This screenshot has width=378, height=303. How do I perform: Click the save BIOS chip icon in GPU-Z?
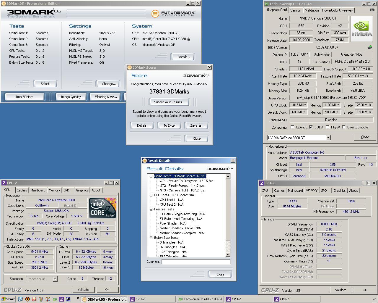point(369,47)
